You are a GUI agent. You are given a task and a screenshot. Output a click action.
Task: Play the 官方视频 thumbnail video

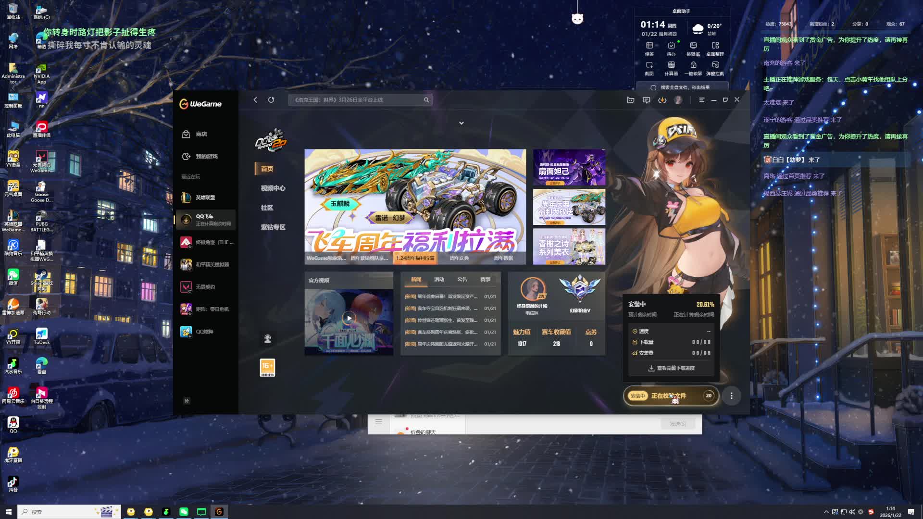349,318
